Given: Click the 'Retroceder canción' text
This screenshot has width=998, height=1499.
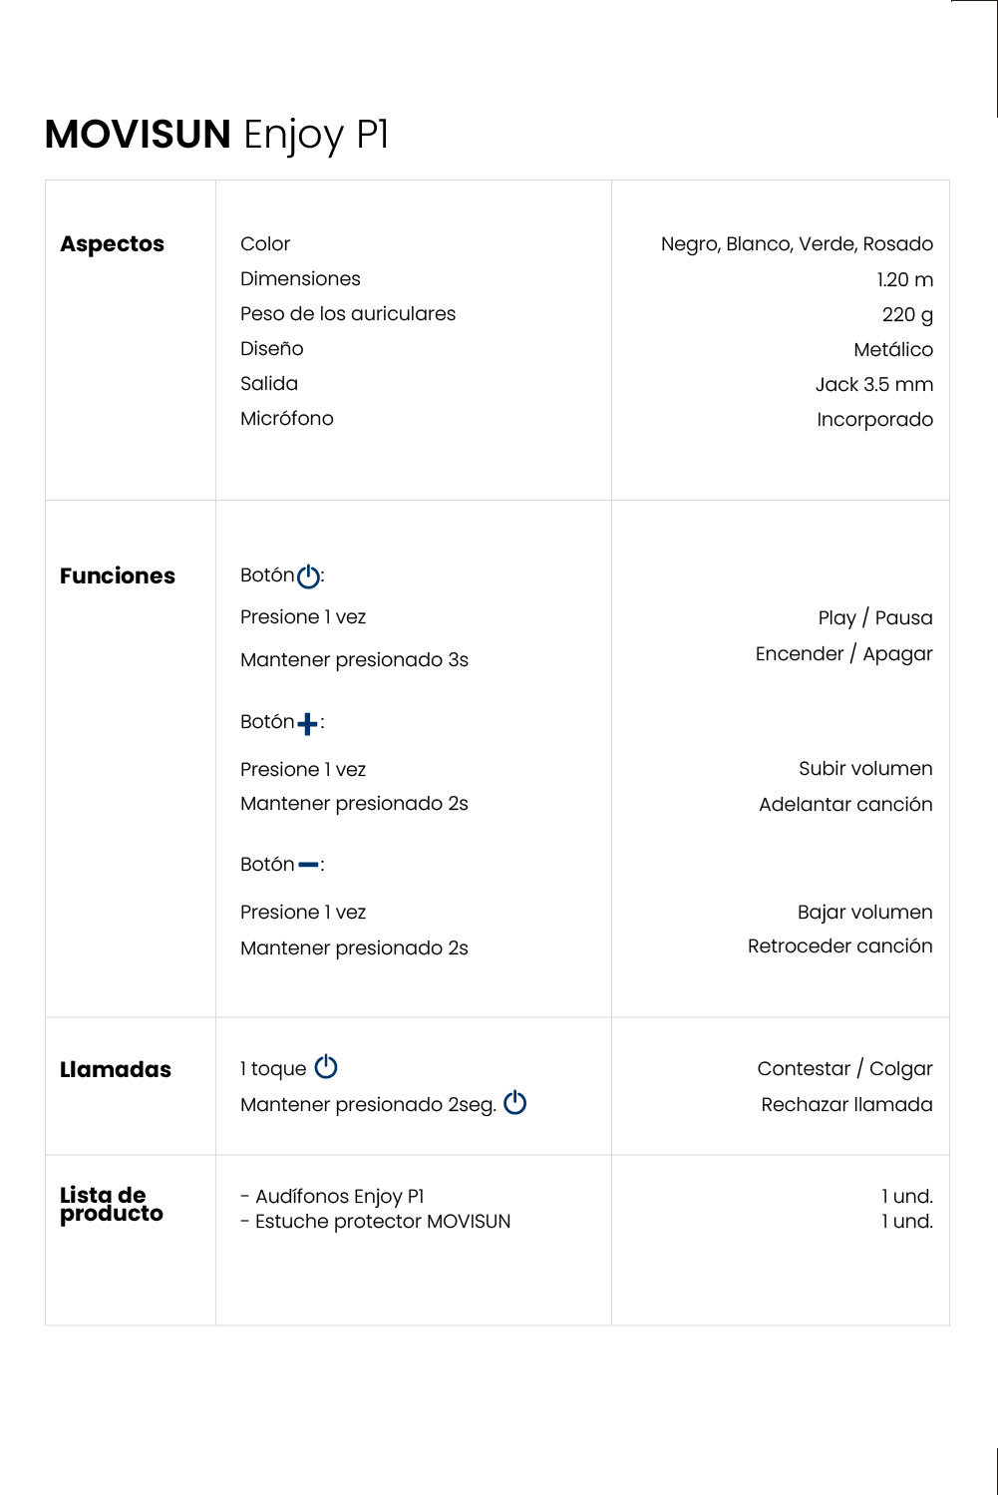Looking at the screenshot, I should (840, 946).
